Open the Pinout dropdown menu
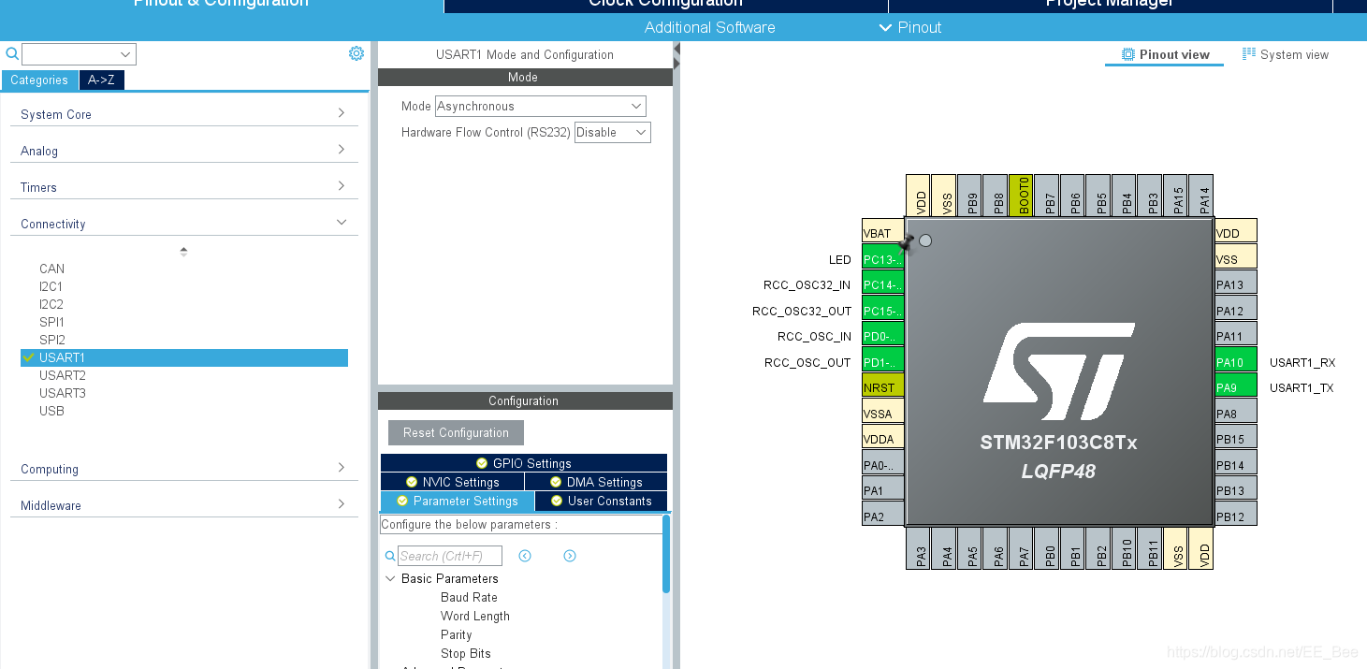The width and height of the screenshot is (1367, 669). point(910,27)
